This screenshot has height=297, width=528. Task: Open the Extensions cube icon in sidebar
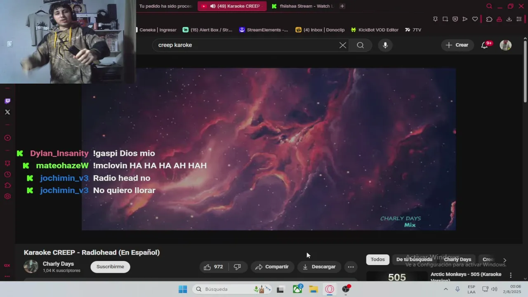coord(7,185)
